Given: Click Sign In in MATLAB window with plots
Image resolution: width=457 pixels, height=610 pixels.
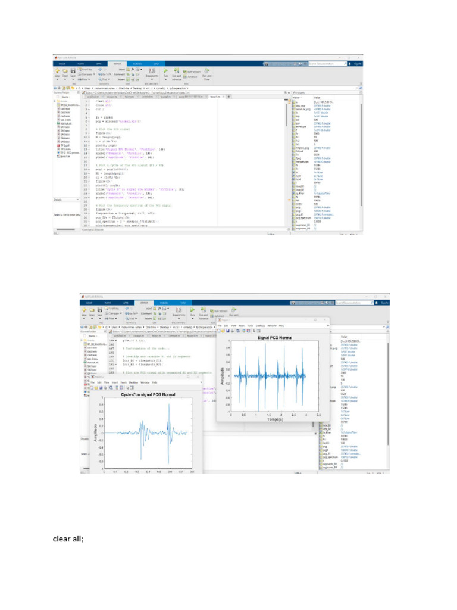Looking at the screenshot, I should [x=385, y=303].
